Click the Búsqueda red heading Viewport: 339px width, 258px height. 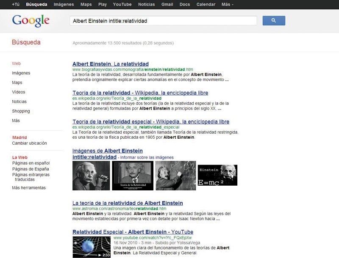[x=26, y=42]
